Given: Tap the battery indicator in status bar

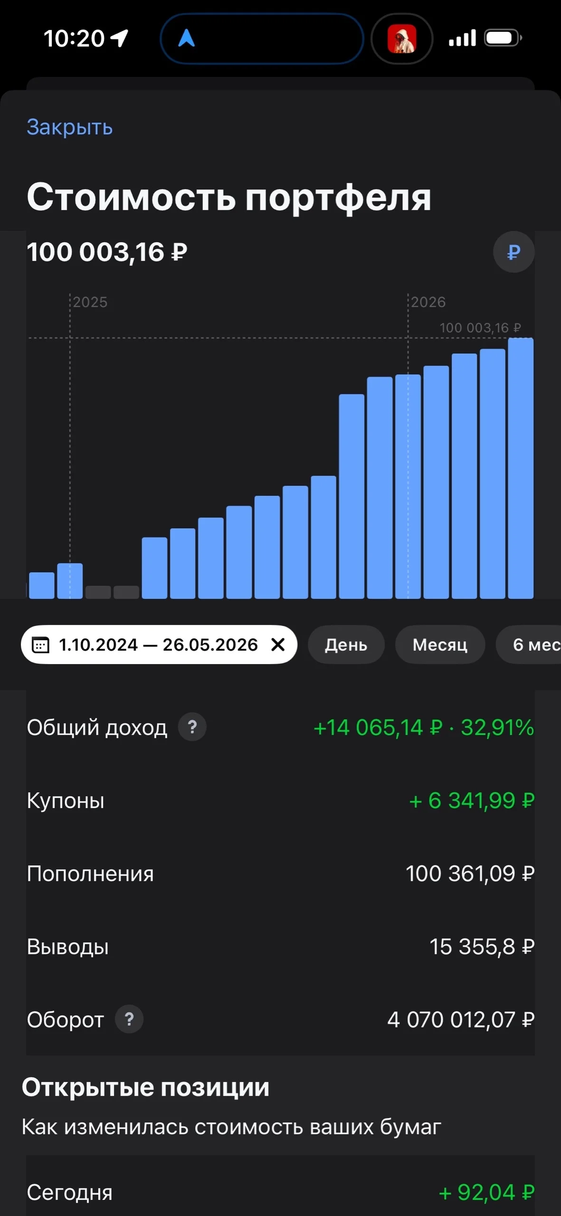Looking at the screenshot, I should tap(503, 38).
